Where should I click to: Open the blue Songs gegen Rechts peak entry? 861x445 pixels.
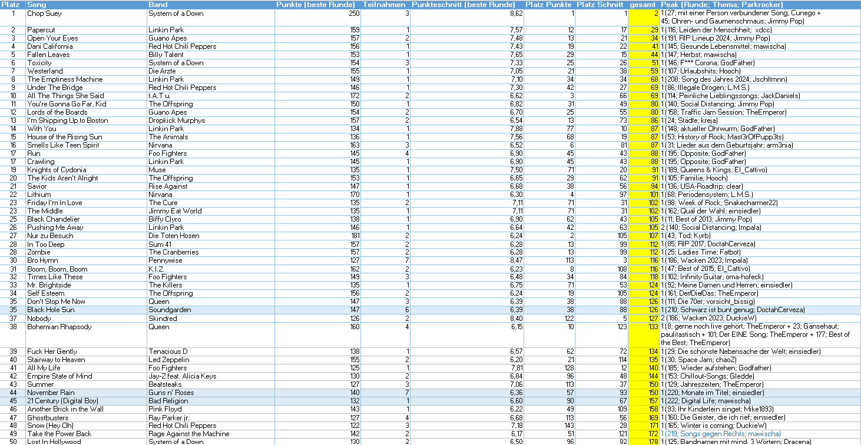coord(721,434)
